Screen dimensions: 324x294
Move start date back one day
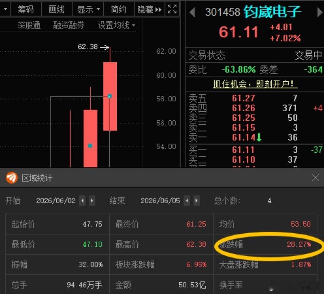(82, 201)
